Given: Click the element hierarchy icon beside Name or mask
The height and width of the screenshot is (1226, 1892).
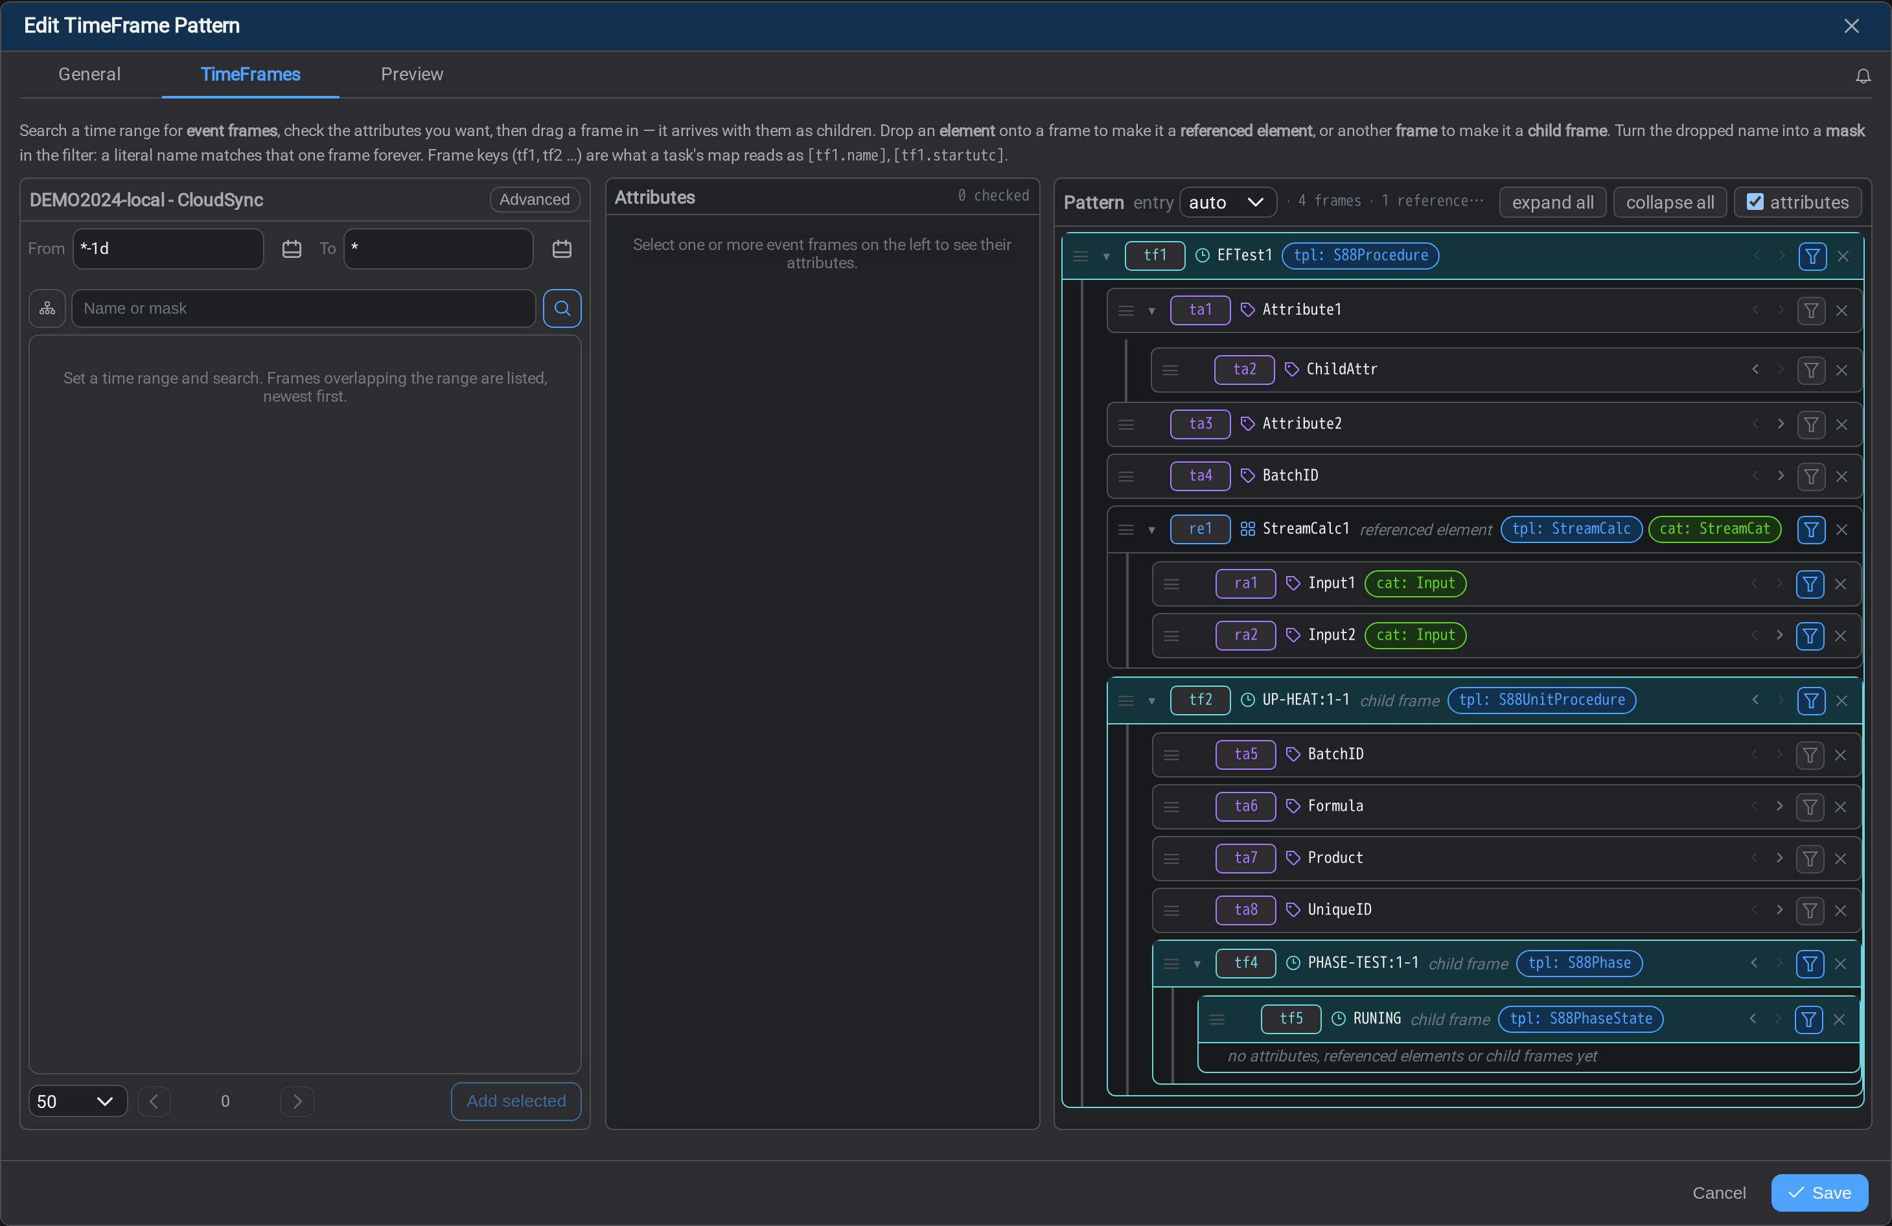Looking at the screenshot, I should coord(48,308).
